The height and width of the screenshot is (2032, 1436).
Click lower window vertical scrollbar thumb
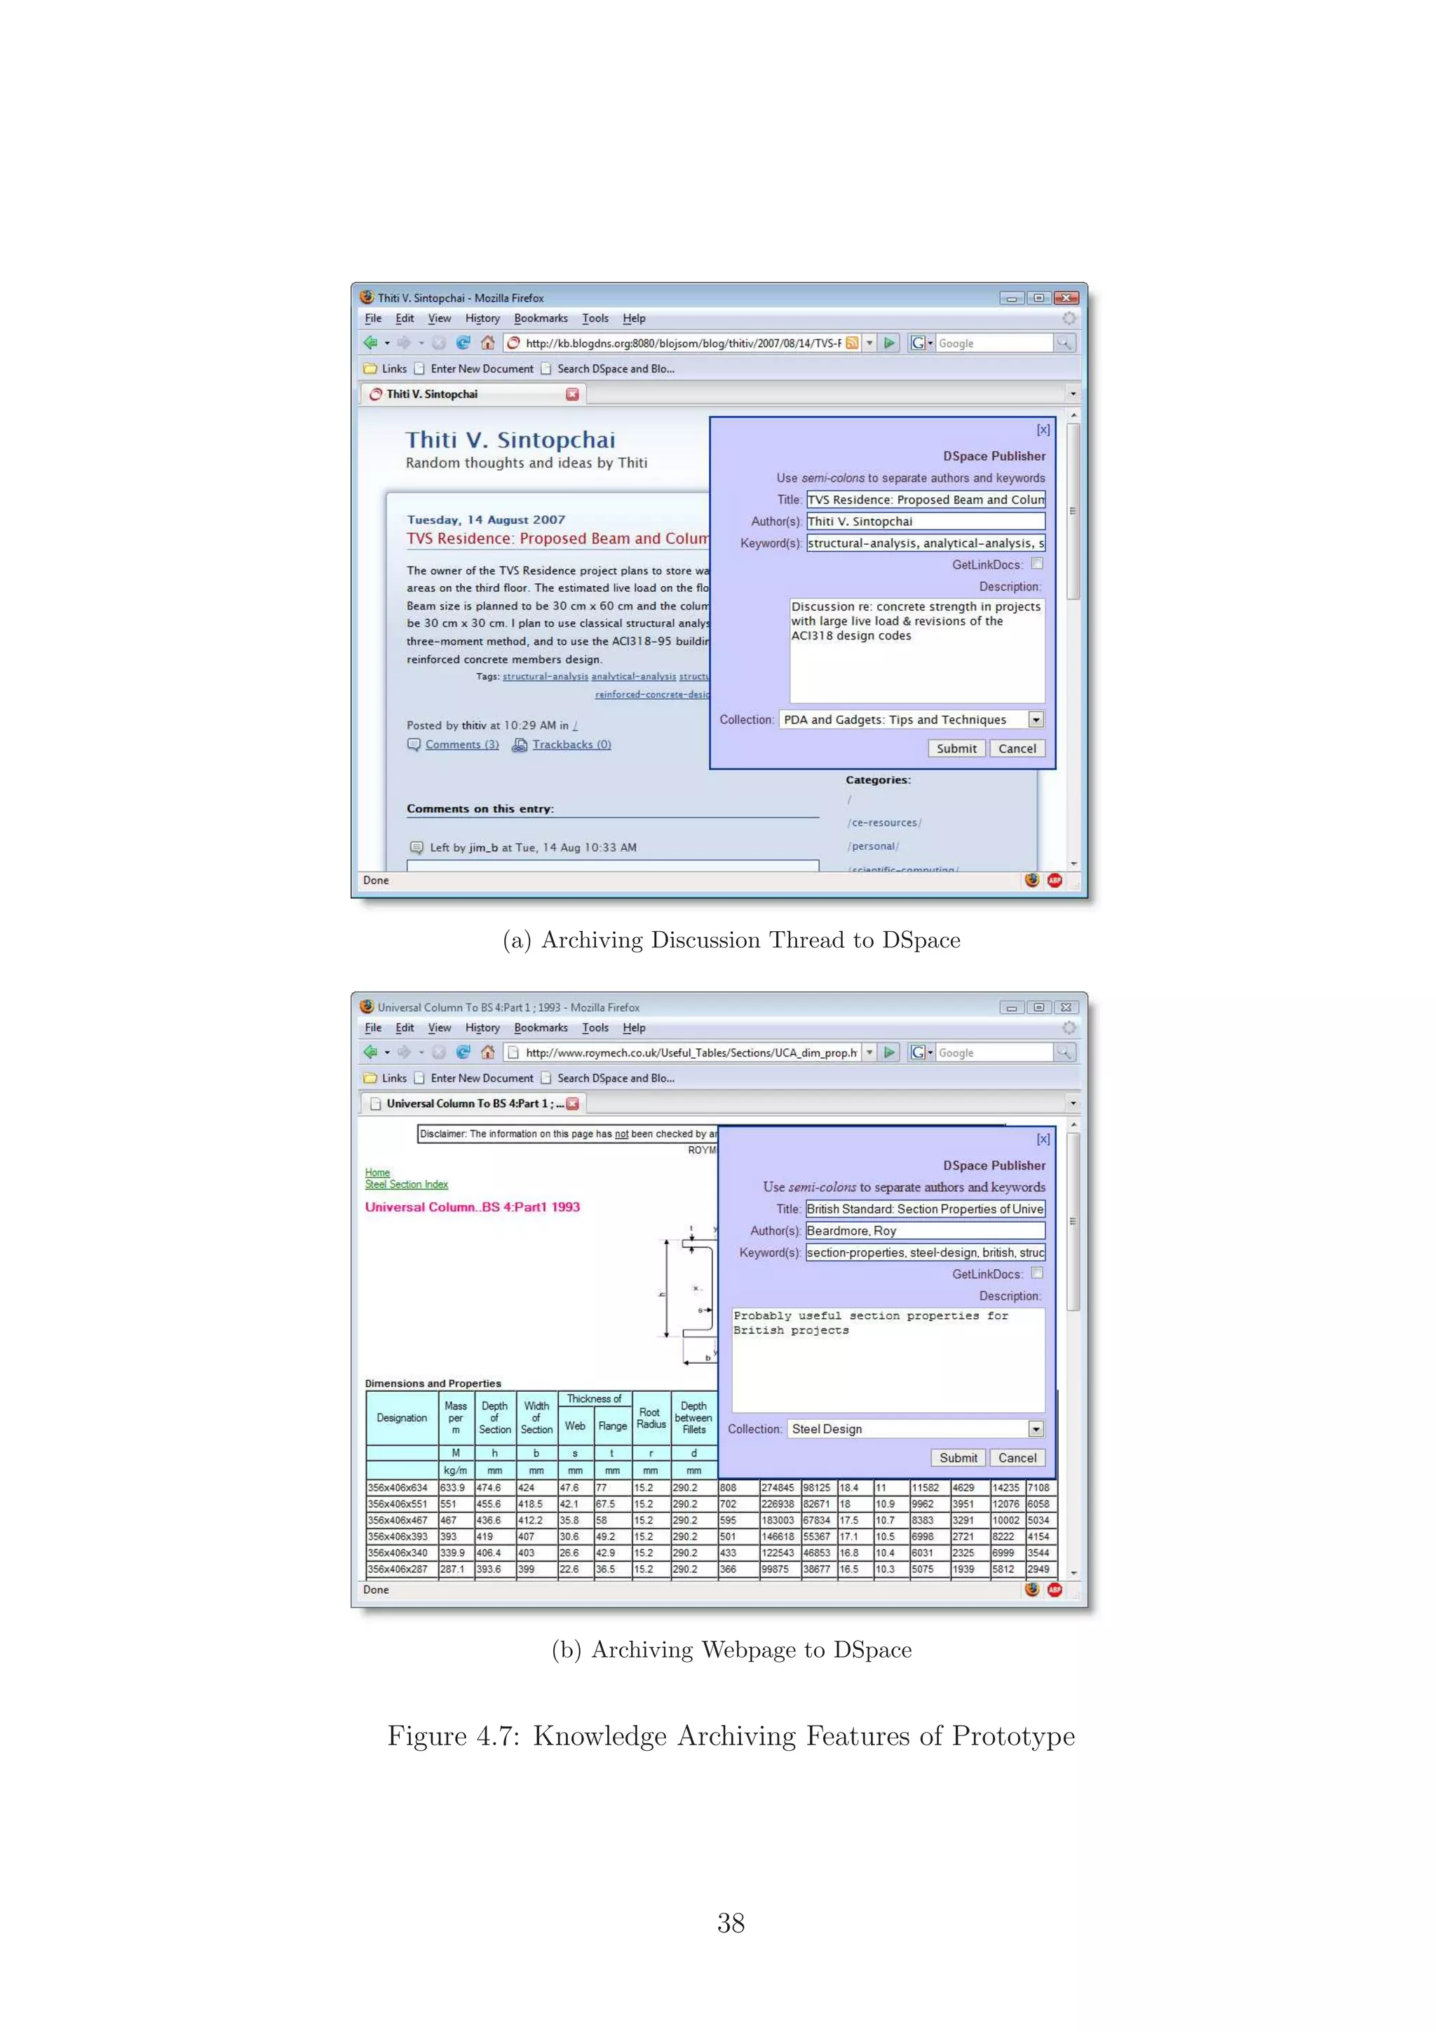[1073, 1221]
